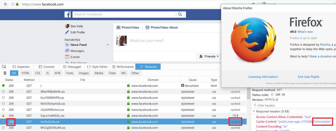Click the JS cause icon for document row
Viewport: 336px width, 131px height.
pyautogui.click(x=183, y=86)
